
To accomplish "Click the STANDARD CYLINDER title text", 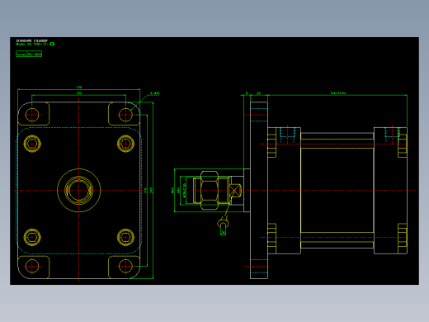I will click(x=31, y=40).
